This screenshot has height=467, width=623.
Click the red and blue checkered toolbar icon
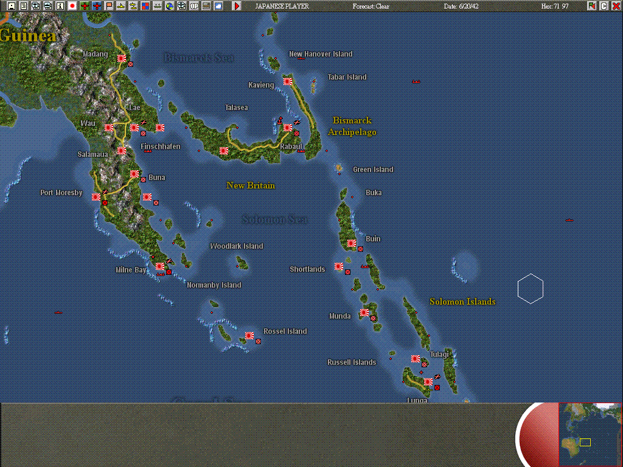point(145,6)
